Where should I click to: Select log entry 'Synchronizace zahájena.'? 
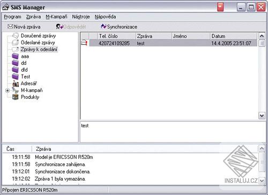coord(60,165)
